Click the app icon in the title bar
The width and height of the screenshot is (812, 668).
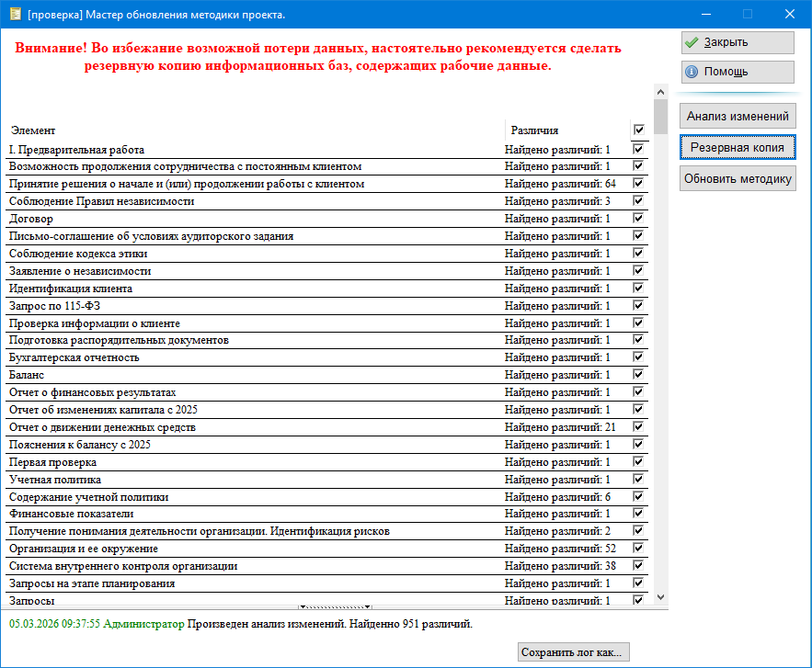tap(14, 14)
